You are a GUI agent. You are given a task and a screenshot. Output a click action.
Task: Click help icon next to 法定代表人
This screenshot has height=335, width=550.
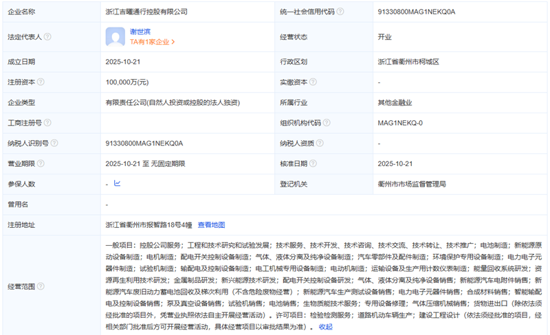click(47, 37)
